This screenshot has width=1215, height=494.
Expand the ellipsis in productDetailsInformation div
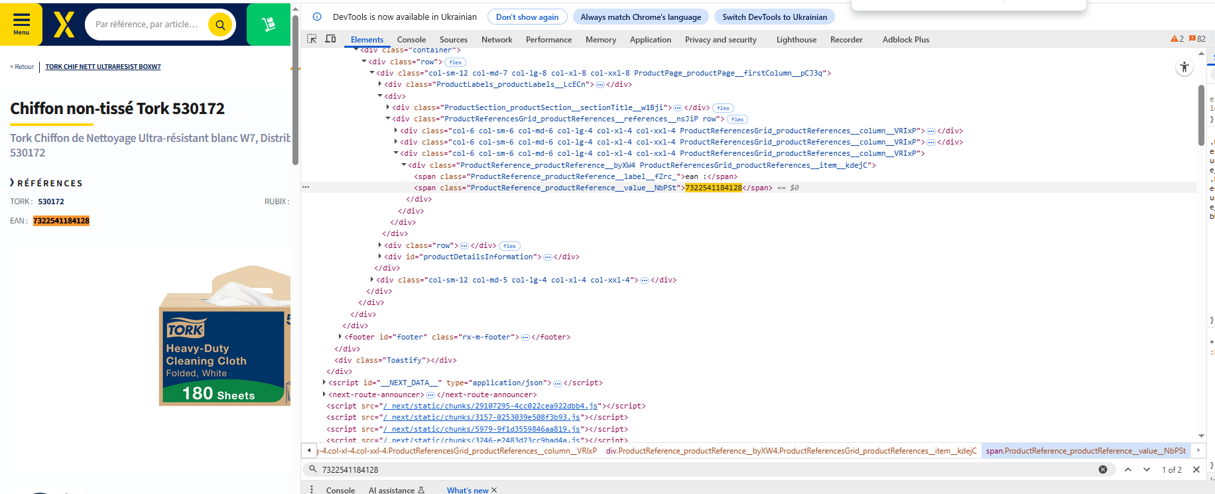tap(548, 257)
